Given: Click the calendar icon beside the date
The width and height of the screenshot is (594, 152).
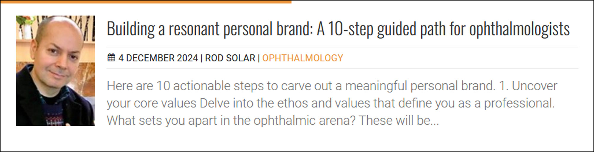Looking at the screenshot, I should coord(111,57).
